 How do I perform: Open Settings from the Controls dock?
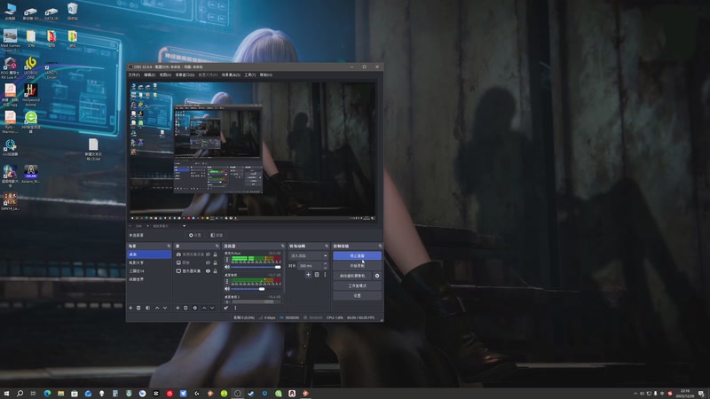click(x=358, y=295)
